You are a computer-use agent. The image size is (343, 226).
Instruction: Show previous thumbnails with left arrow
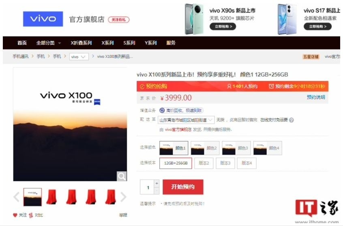[17, 197]
